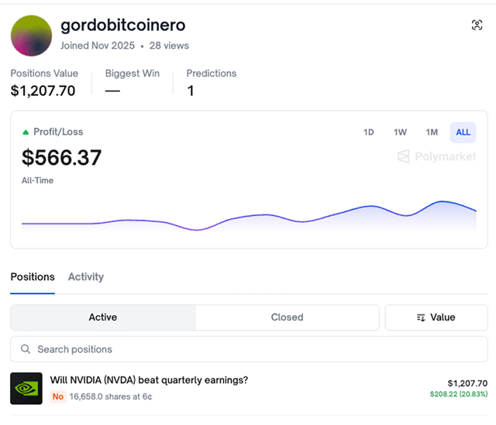The width and height of the screenshot is (496, 425).
Task: Click the scan icon beside the username
Action: (x=477, y=26)
